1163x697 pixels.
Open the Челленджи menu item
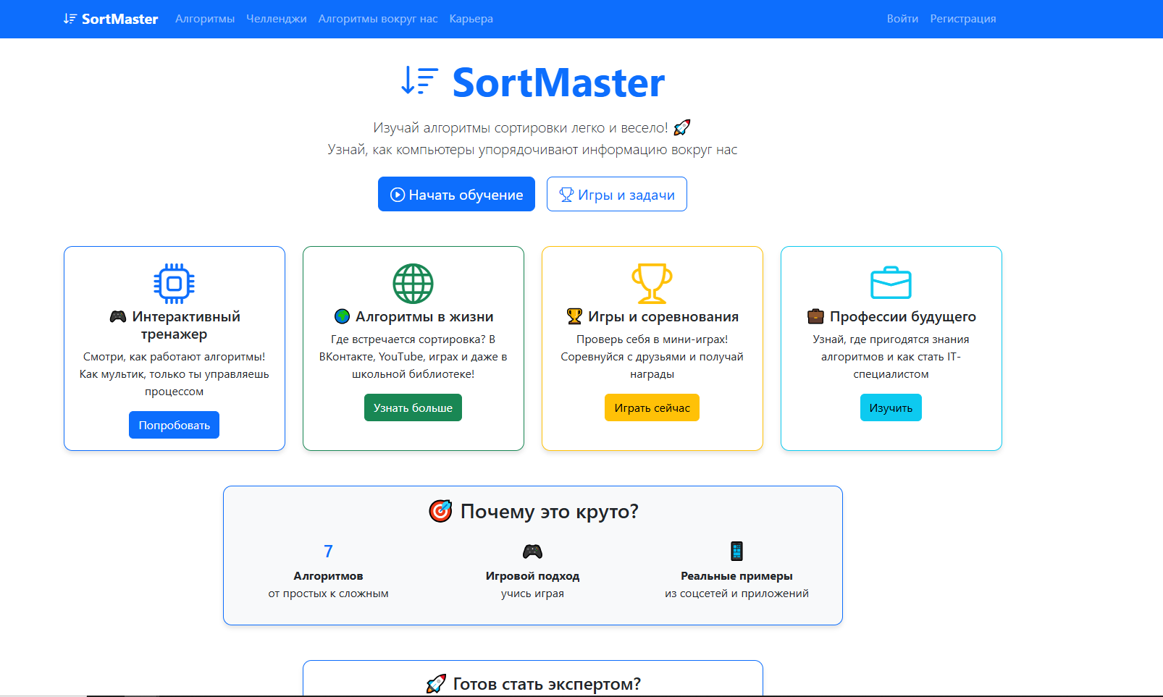[277, 19]
